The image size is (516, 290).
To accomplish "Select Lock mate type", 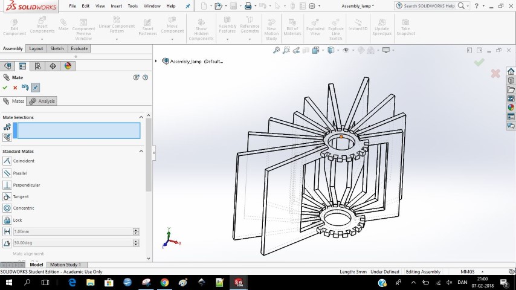I will coord(12,220).
